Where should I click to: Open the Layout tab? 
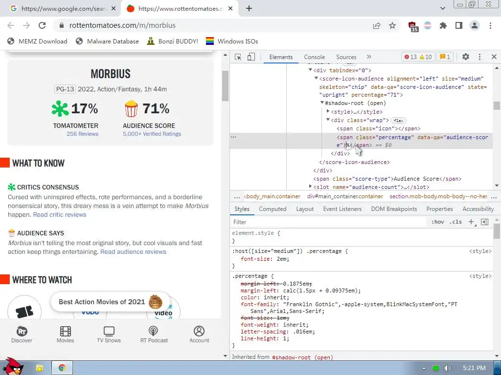305,209
